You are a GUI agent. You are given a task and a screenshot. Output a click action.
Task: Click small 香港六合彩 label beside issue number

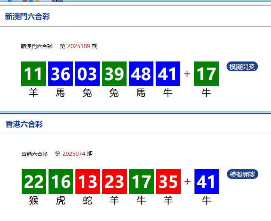(x=35, y=154)
